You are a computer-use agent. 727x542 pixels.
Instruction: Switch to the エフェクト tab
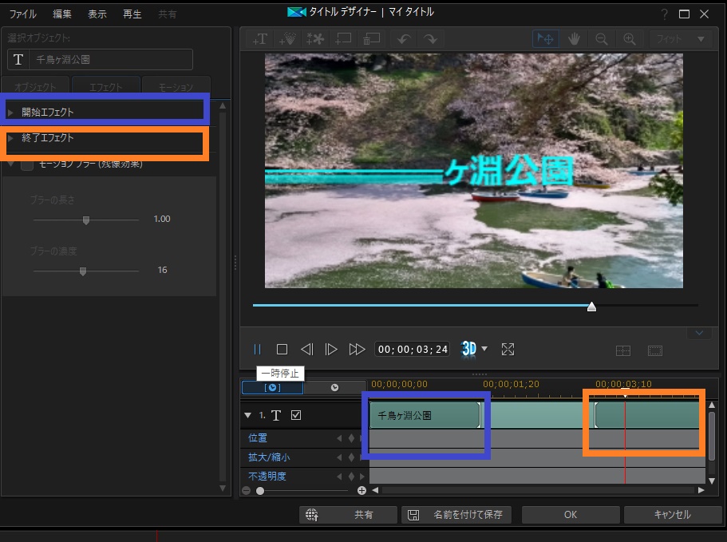tap(105, 86)
